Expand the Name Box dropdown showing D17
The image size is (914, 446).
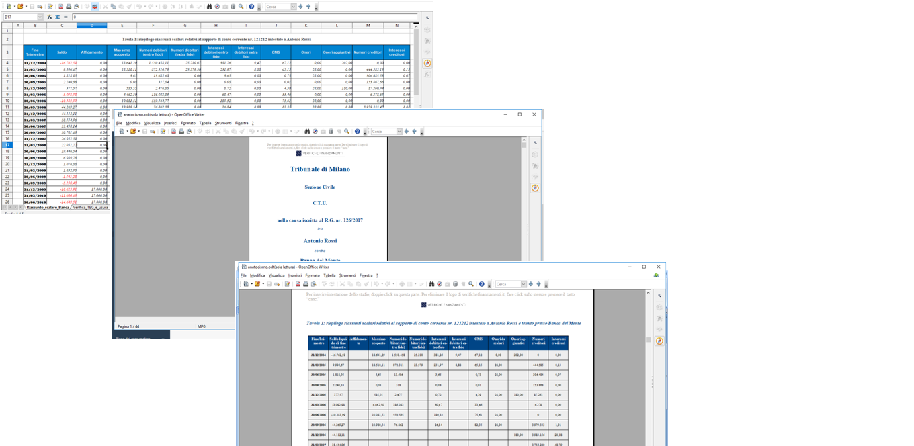point(40,17)
